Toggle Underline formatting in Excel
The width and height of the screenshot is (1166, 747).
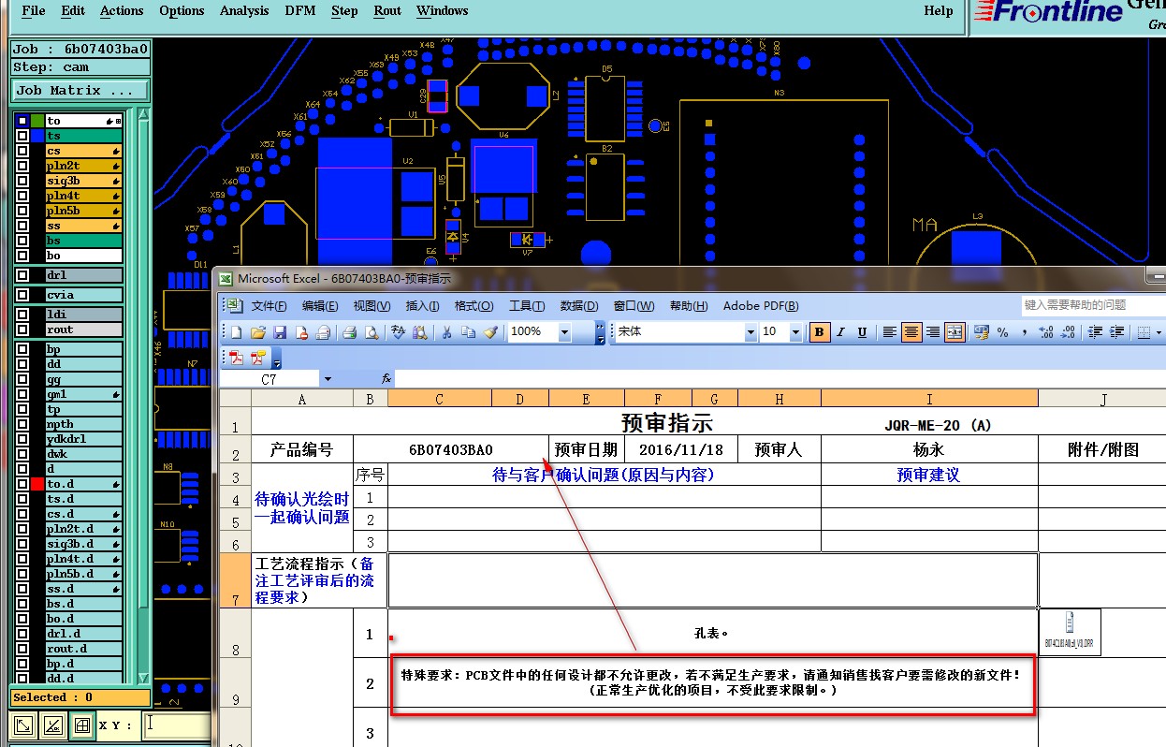(x=862, y=332)
